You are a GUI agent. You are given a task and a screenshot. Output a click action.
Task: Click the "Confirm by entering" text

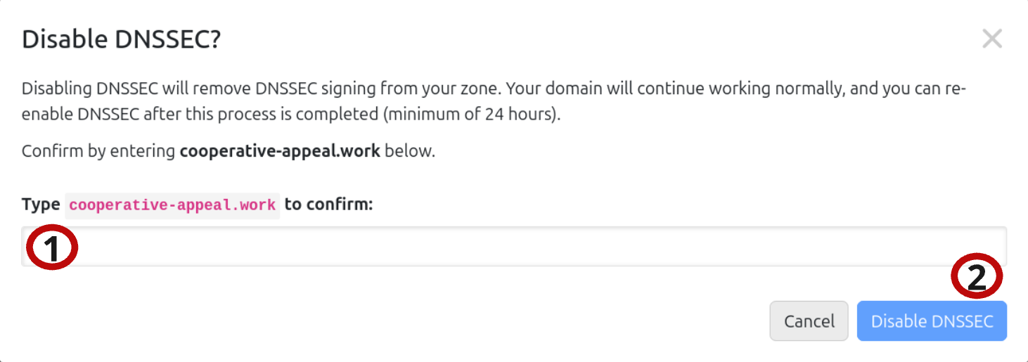(98, 151)
